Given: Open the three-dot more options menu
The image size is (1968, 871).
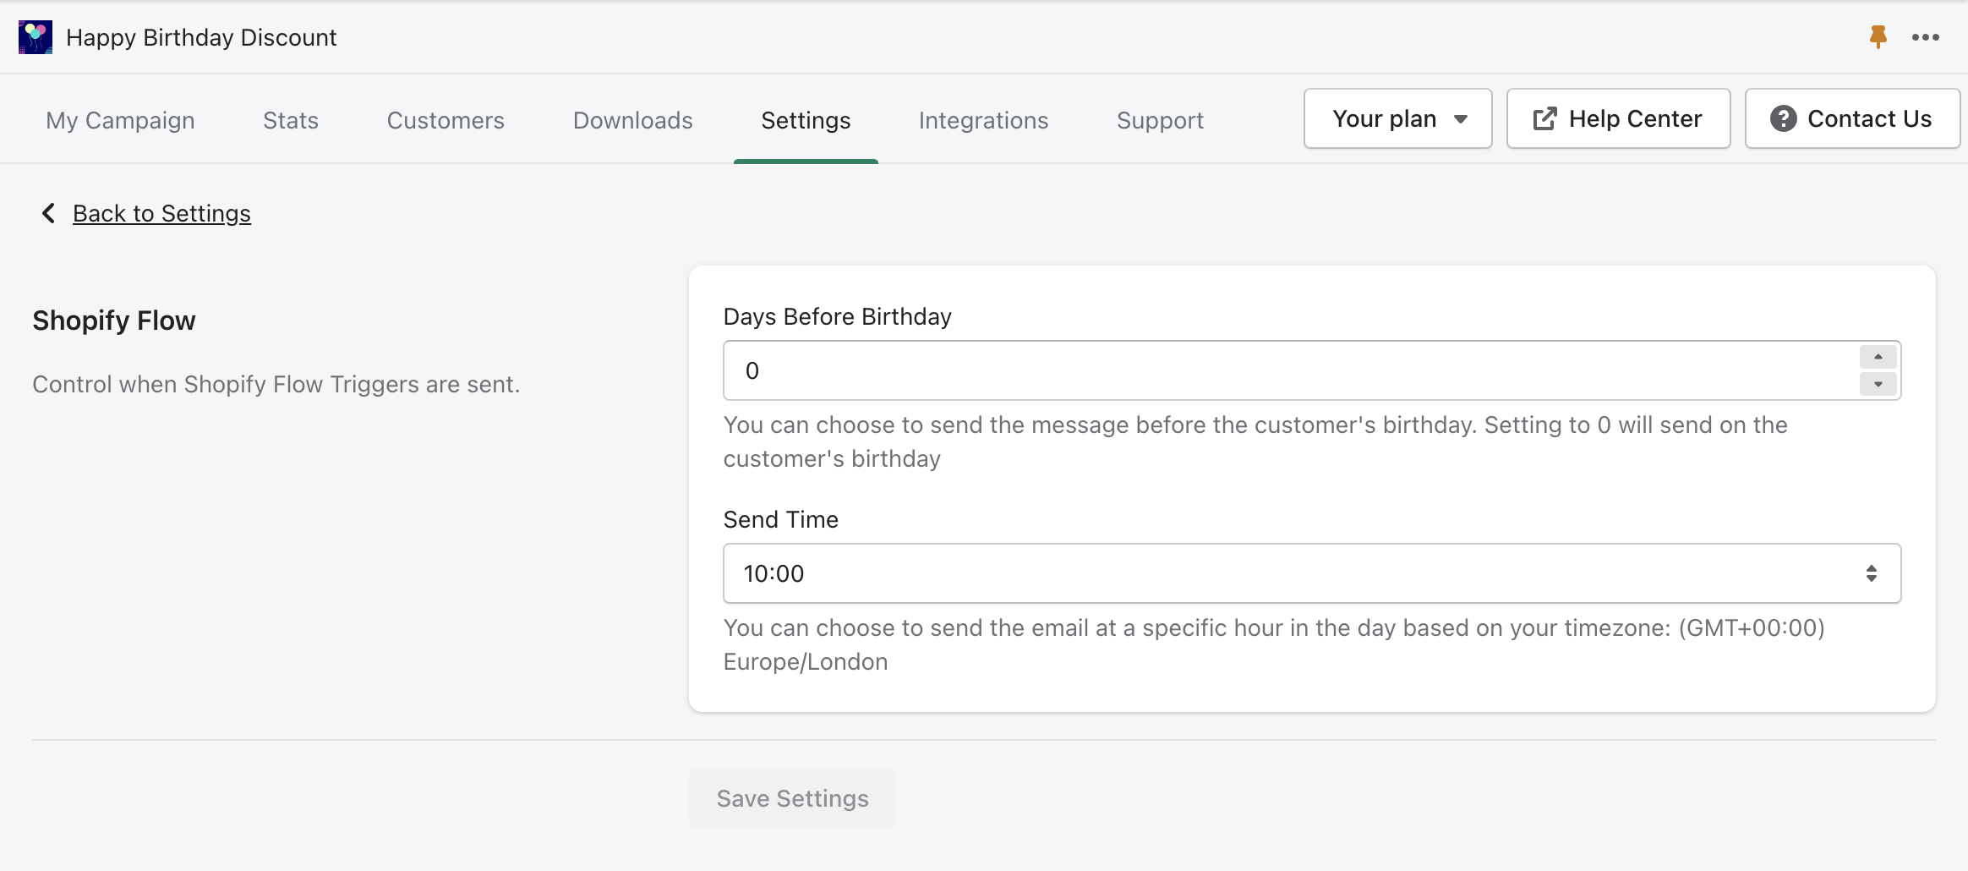Looking at the screenshot, I should coord(1925,37).
